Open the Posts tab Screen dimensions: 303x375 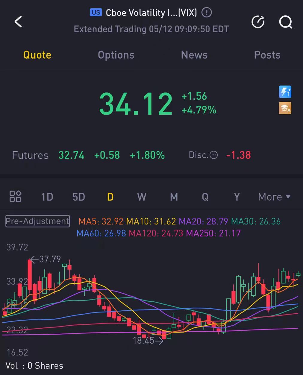point(267,55)
